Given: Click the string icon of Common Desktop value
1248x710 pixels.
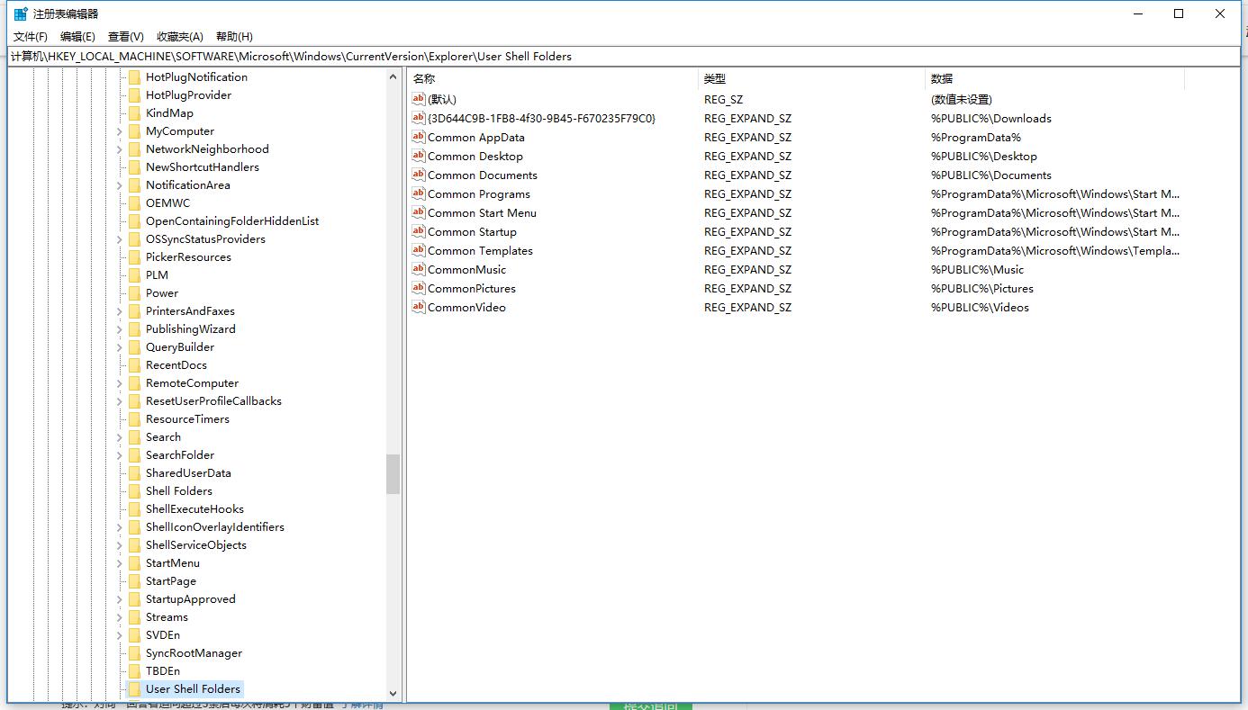Looking at the screenshot, I should coord(418,156).
